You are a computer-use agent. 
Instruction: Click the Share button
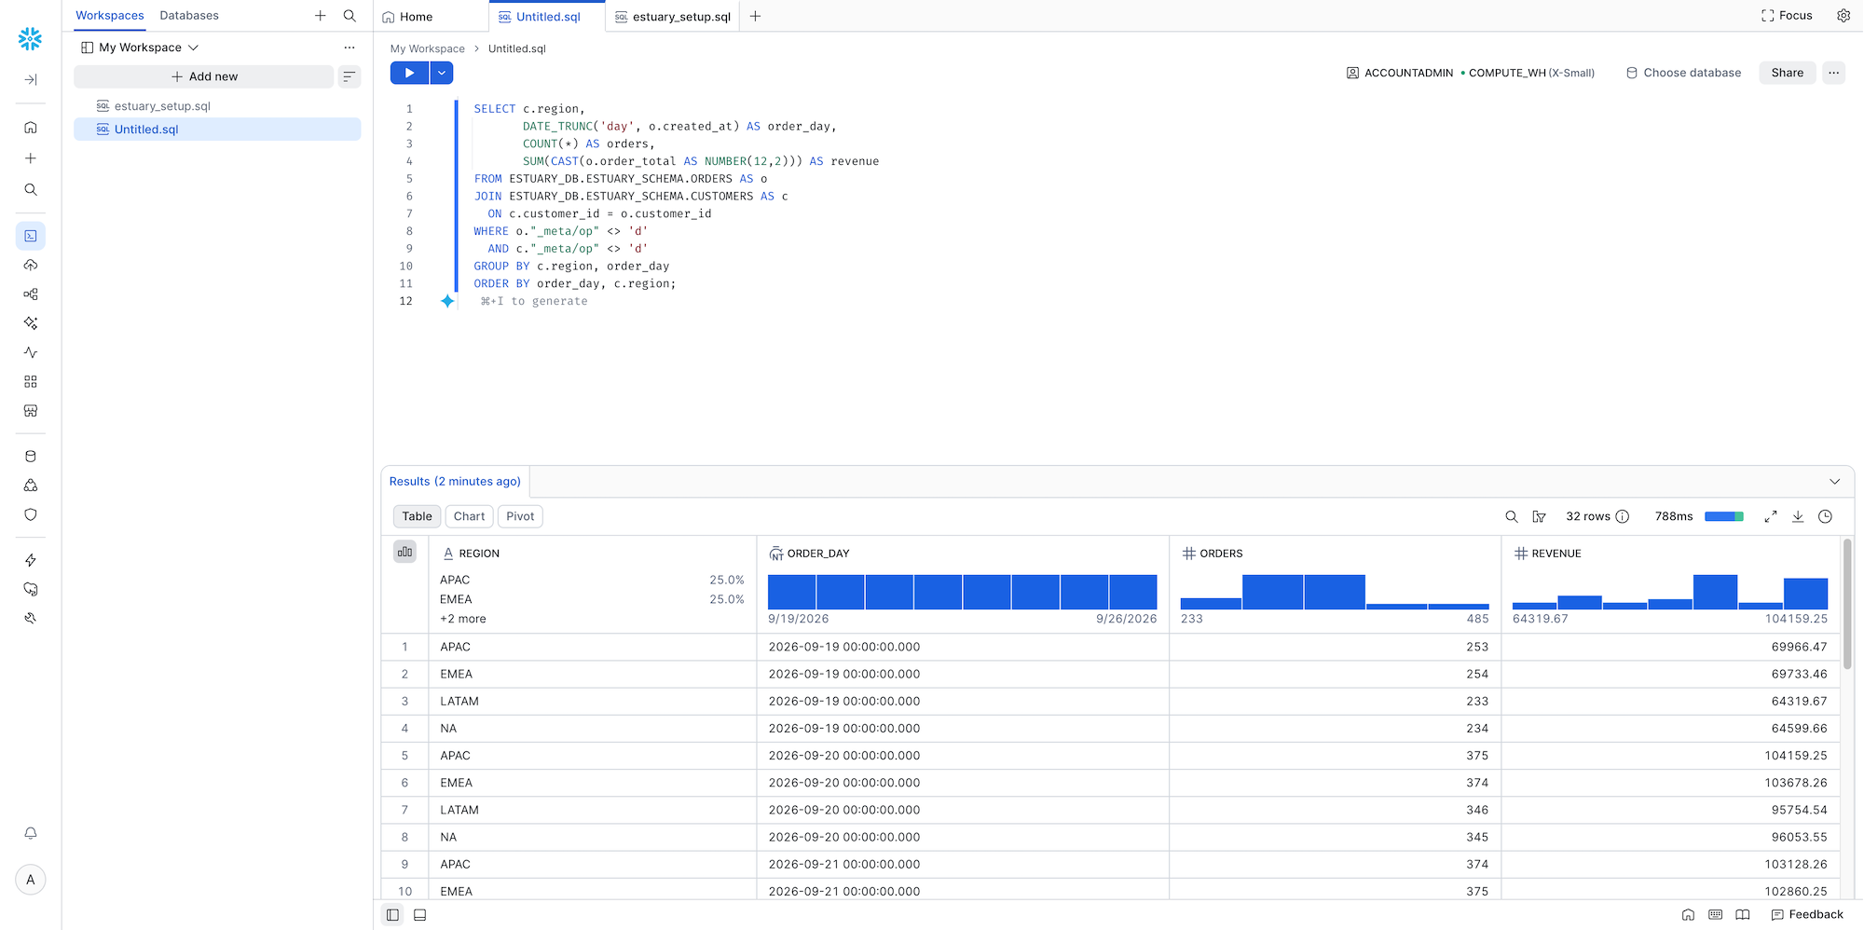click(1787, 73)
